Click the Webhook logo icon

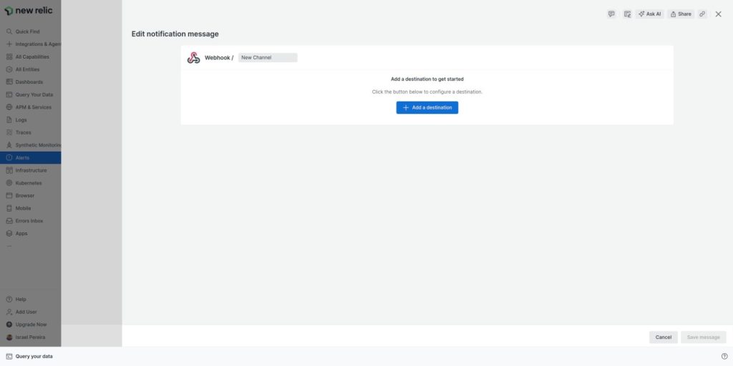coord(193,58)
